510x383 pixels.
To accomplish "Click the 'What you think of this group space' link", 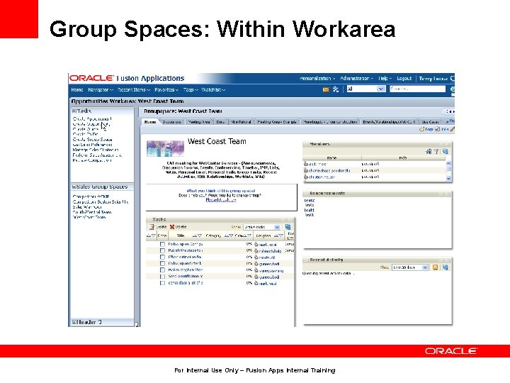I will pyautogui.click(x=221, y=191).
